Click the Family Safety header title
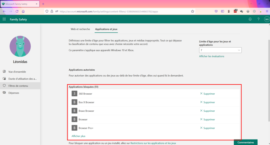This screenshot has height=145, width=270. pos(18,19)
